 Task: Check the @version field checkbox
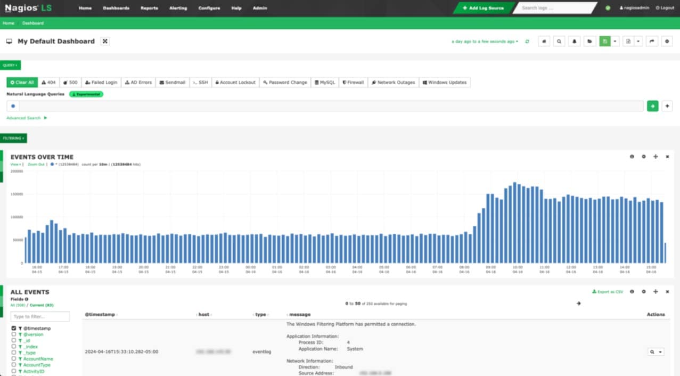tap(14, 334)
